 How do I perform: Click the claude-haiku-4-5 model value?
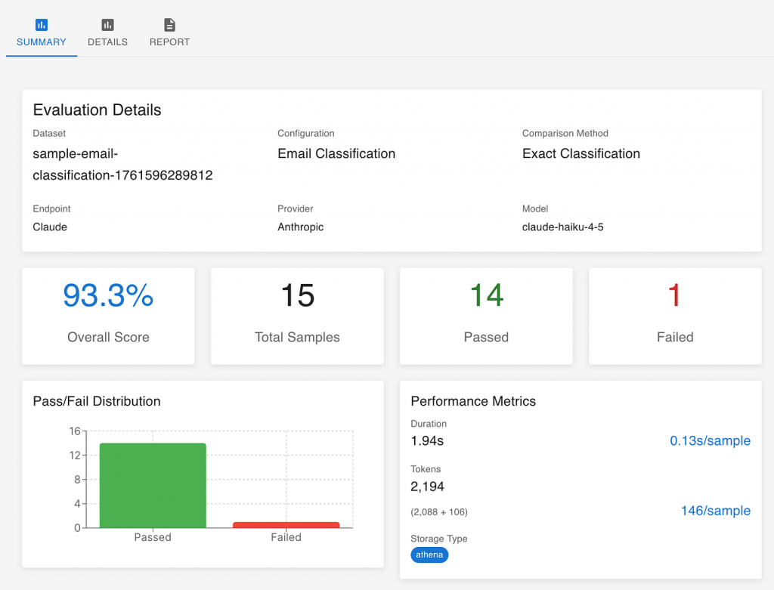[x=562, y=227]
